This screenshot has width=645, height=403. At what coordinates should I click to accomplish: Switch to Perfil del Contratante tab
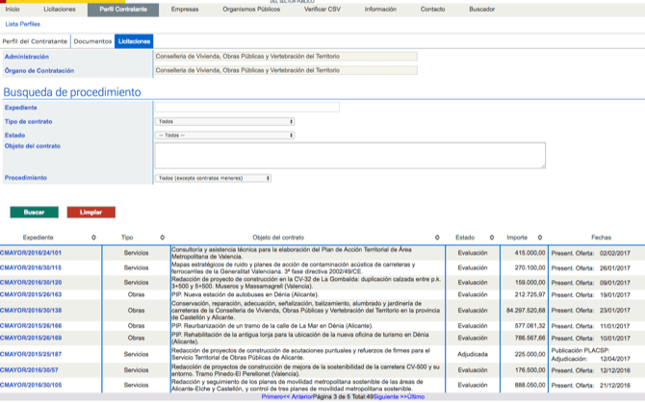pyautogui.click(x=35, y=41)
